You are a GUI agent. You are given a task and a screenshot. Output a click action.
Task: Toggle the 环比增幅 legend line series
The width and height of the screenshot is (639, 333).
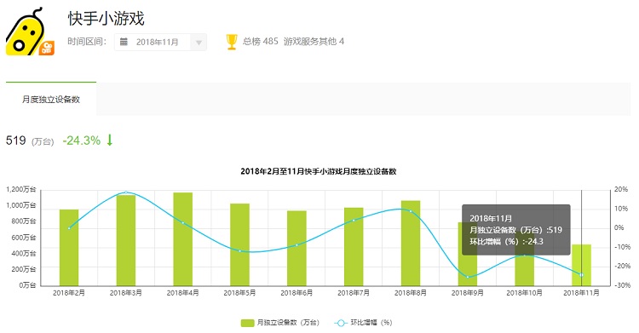[x=363, y=323]
